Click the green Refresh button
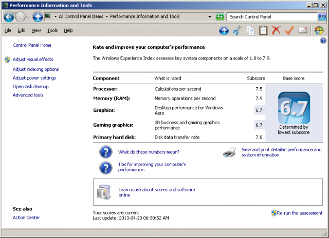Screen dimensions: 329x238 point(220,17)
